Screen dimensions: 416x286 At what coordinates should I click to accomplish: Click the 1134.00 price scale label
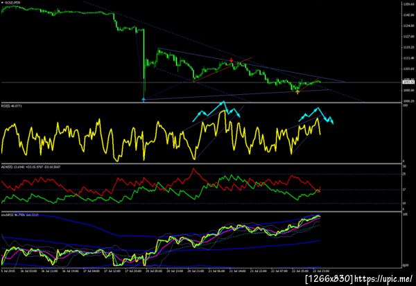pos(409,26)
